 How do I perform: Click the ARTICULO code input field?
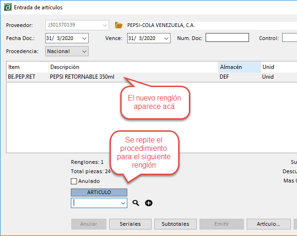tap(95, 203)
